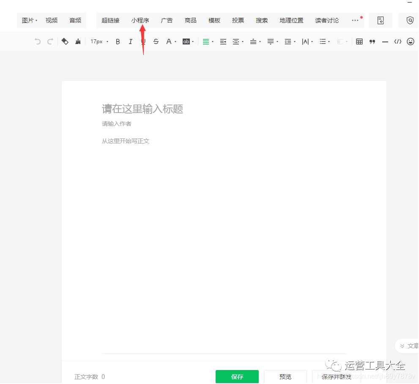419x384 pixels.
Task: Click the 预览 preview button
Action: (x=285, y=376)
